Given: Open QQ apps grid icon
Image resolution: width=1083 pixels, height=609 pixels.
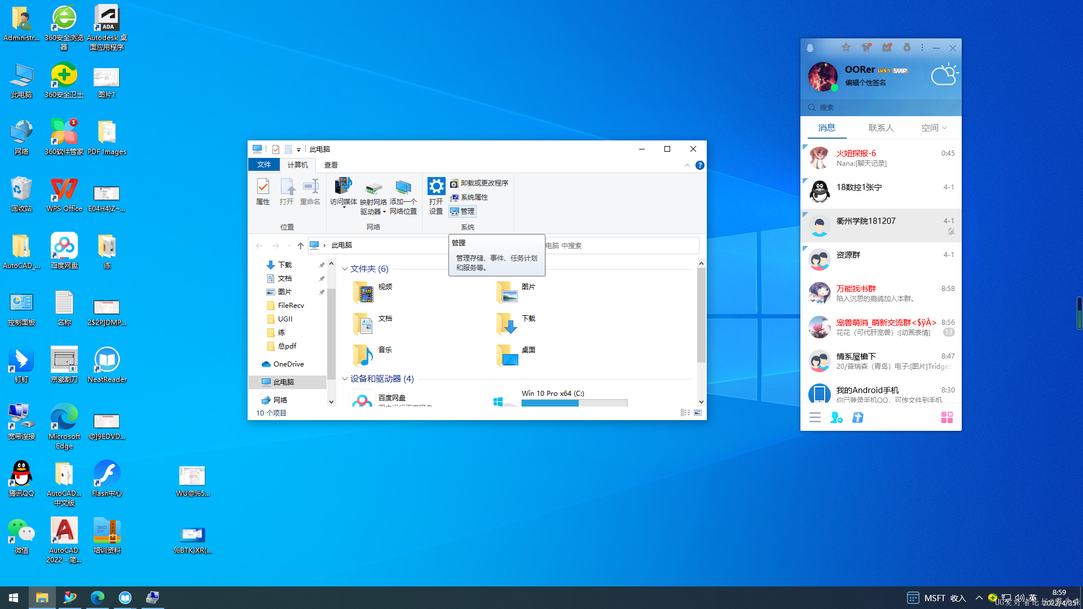Looking at the screenshot, I should click(x=947, y=417).
